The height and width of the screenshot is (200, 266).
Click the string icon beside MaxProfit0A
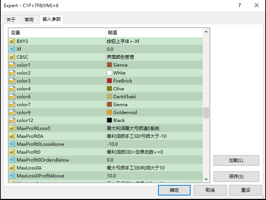(x=12, y=136)
